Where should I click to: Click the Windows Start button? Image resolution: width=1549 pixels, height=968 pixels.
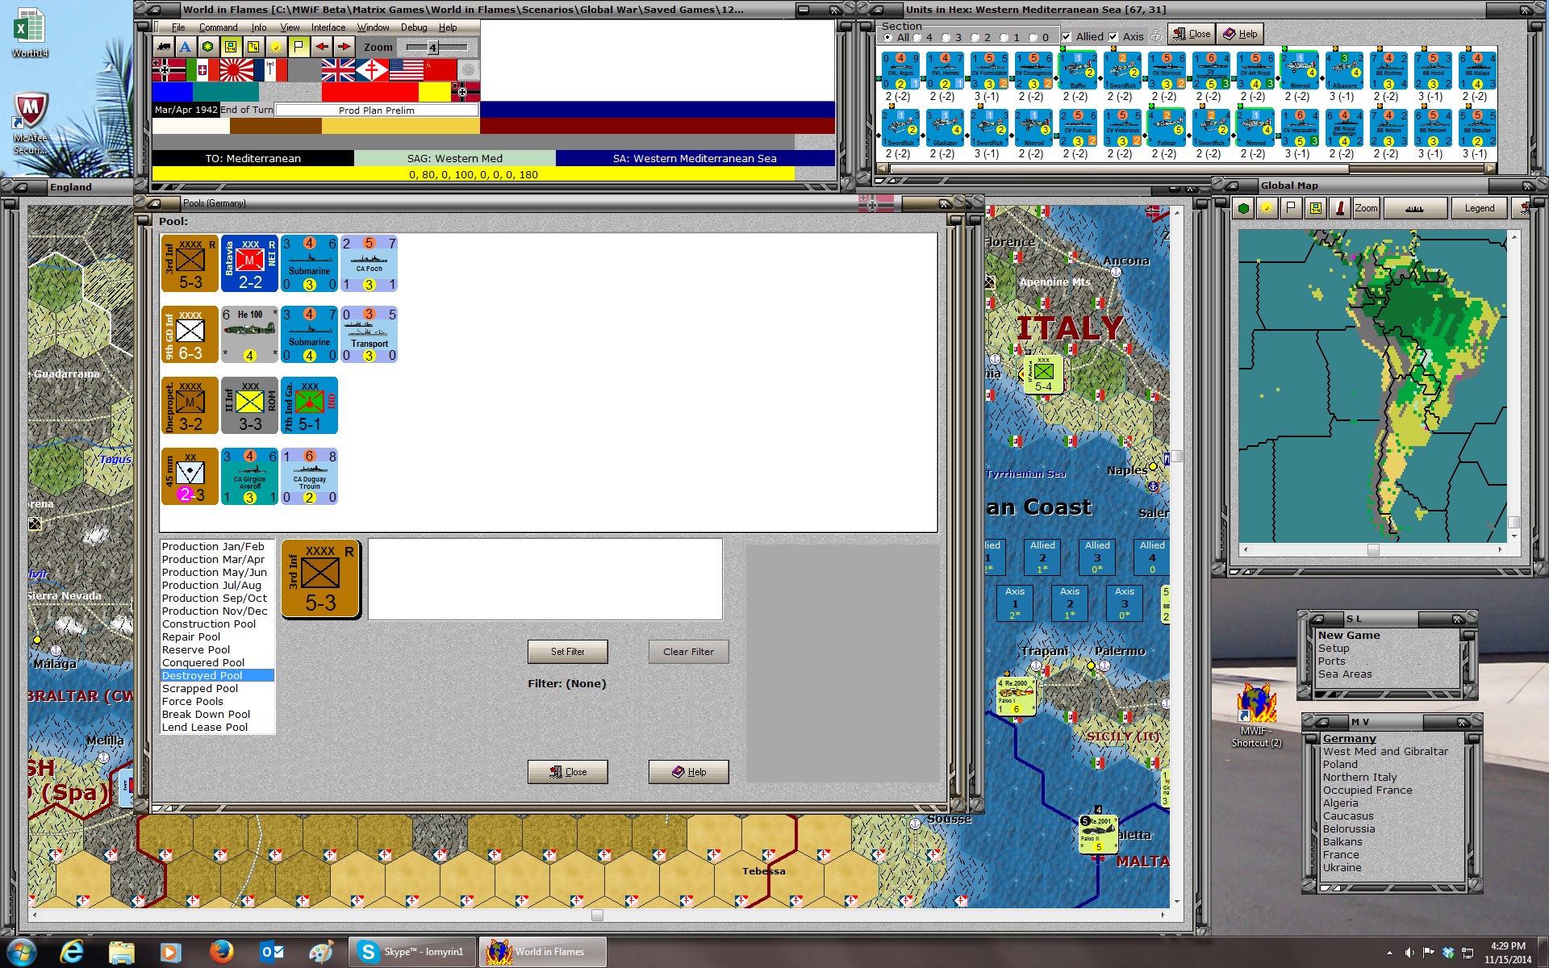22,952
